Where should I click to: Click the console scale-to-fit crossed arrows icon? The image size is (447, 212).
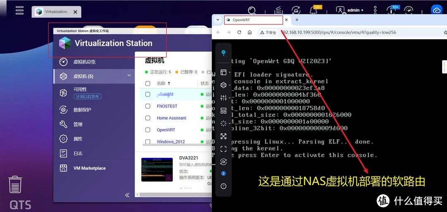(223, 136)
